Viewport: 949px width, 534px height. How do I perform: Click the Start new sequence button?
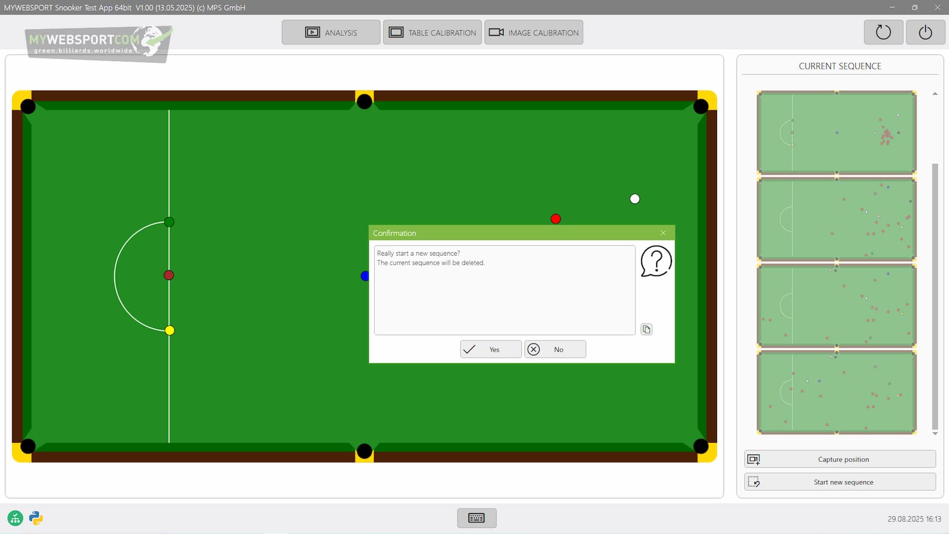840,482
